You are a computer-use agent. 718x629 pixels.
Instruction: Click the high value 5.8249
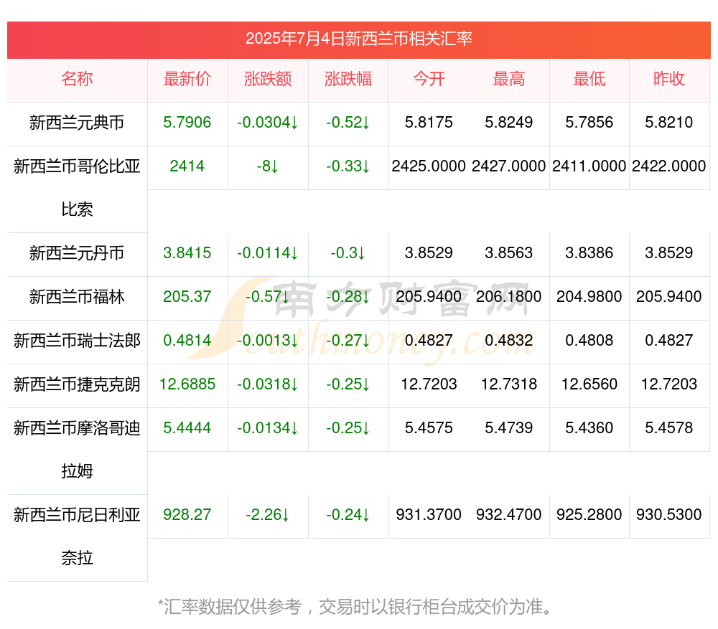coord(509,122)
